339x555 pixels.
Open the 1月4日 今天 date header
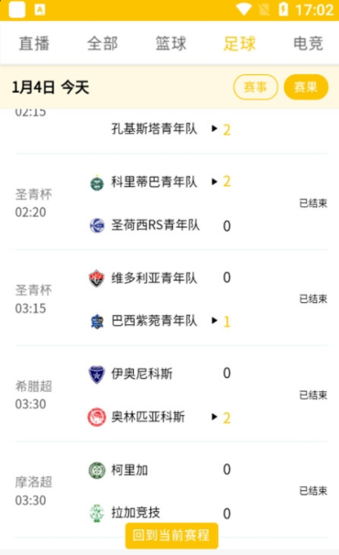click(50, 87)
